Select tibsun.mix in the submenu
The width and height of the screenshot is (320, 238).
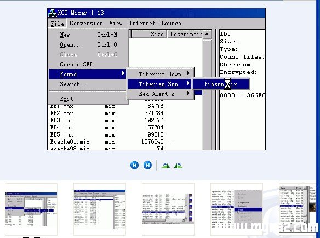point(221,84)
